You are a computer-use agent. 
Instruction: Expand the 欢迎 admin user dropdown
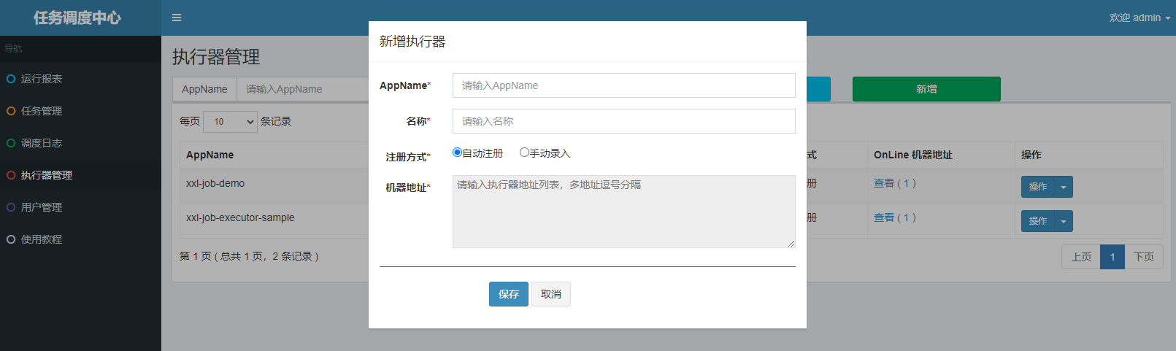[x=1140, y=18]
